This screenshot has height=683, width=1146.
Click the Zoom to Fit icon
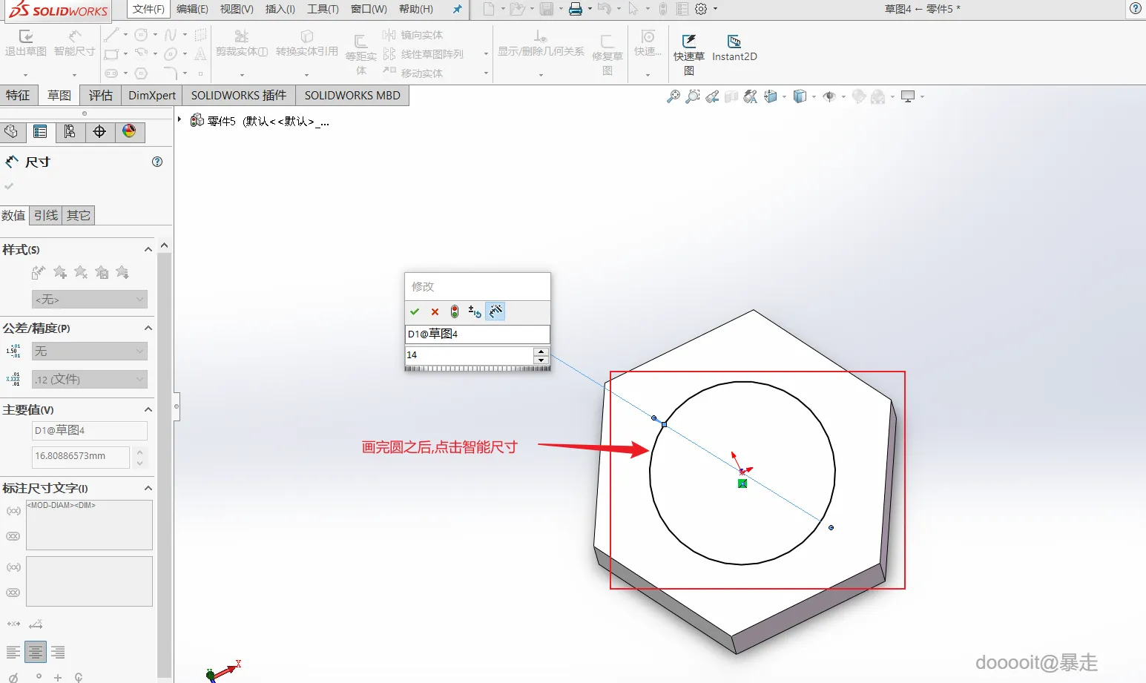click(674, 96)
